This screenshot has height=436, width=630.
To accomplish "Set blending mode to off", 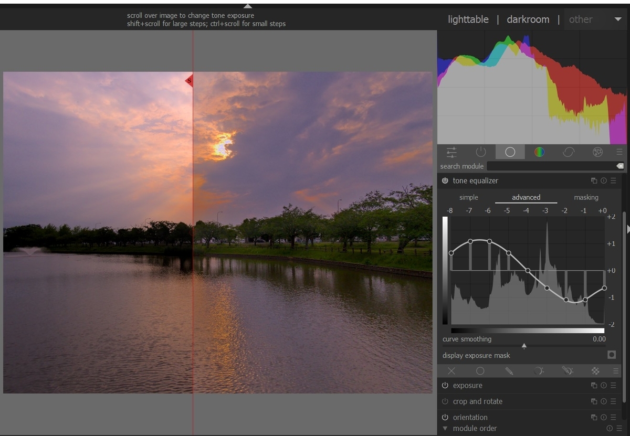I will click(x=451, y=371).
